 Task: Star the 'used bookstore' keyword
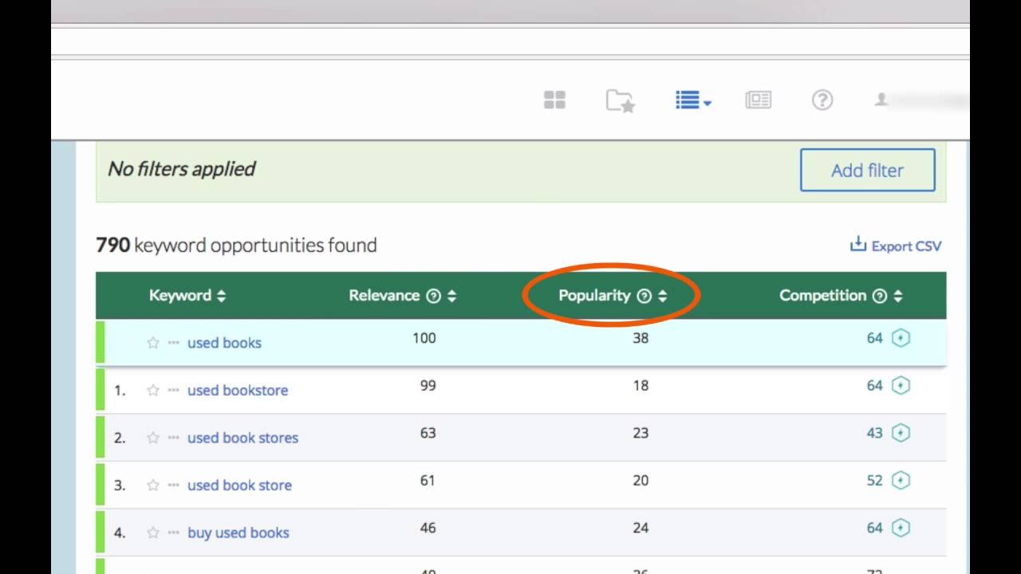click(x=153, y=390)
